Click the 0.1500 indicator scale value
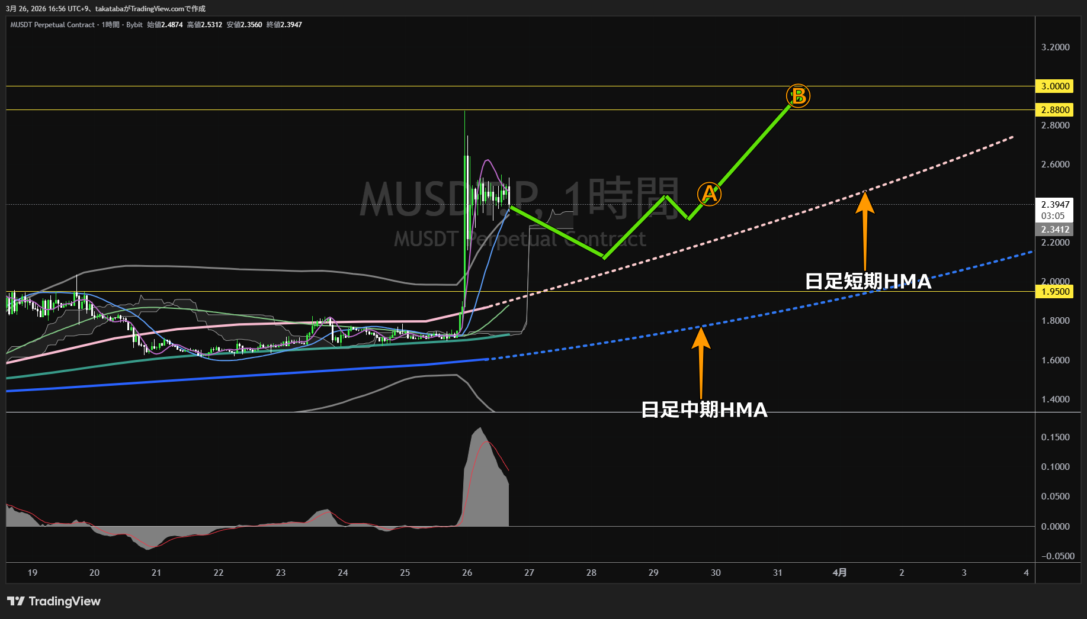 (x=1055, y=437)
